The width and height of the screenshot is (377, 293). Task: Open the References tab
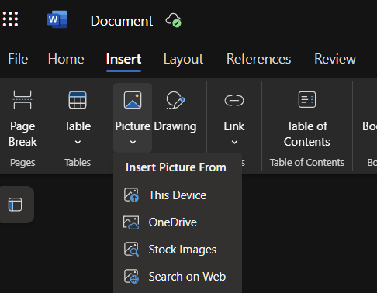click(x=258, y=59)
